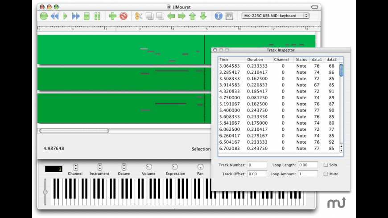
Task: Click the green left arrow toolbar icon
Action: pos(171,16)
